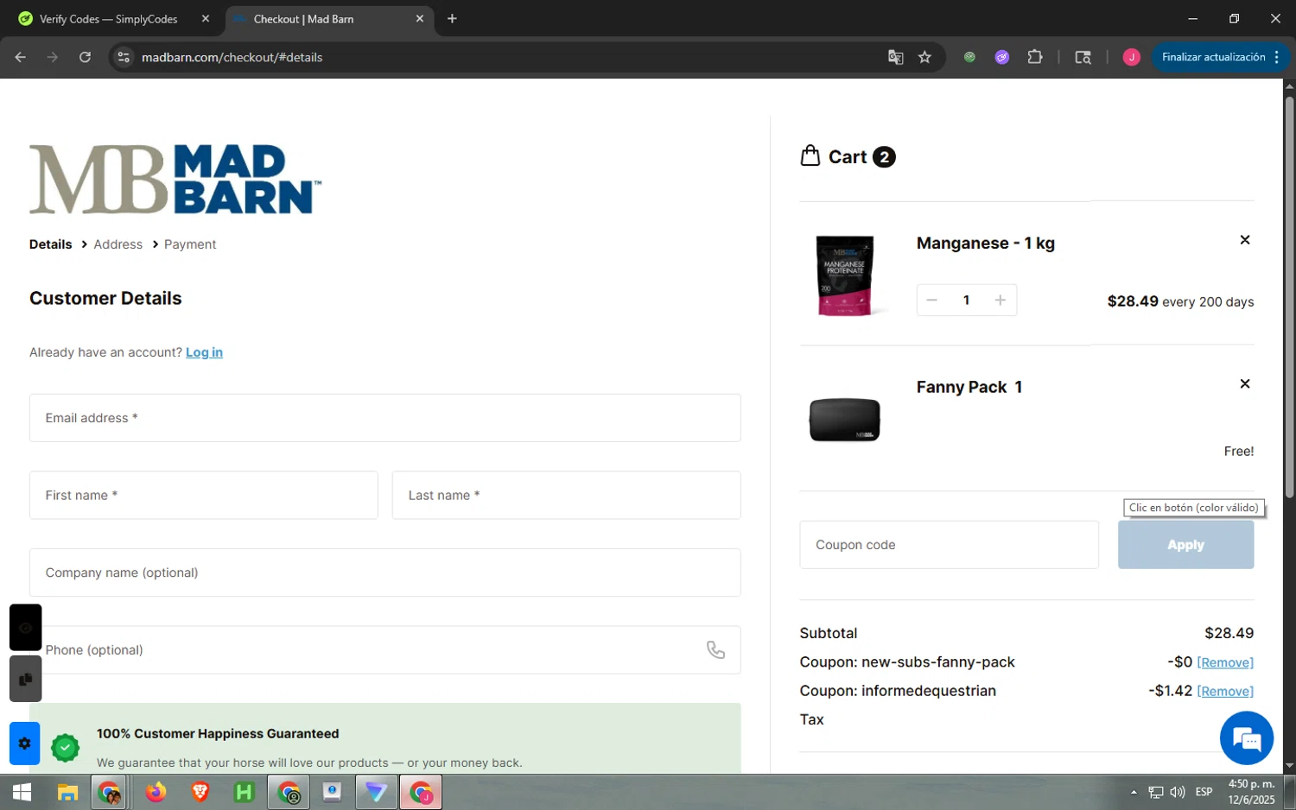Screen dimensions: 1296x810
Task: Bookmark this page with the star icon
Action: [x=924, y=57]
